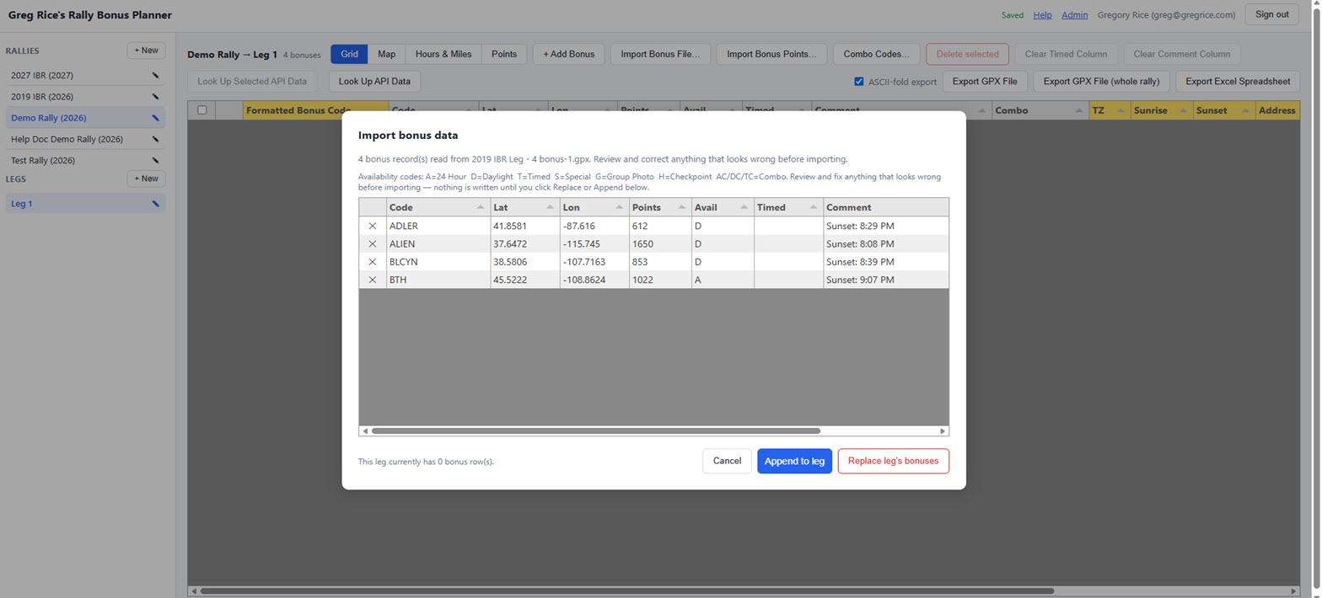Switch to the Grid view tab
Viewport: 1322px width, 598px height.
349,54
